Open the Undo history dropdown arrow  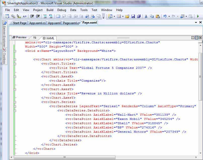[170, 17]
